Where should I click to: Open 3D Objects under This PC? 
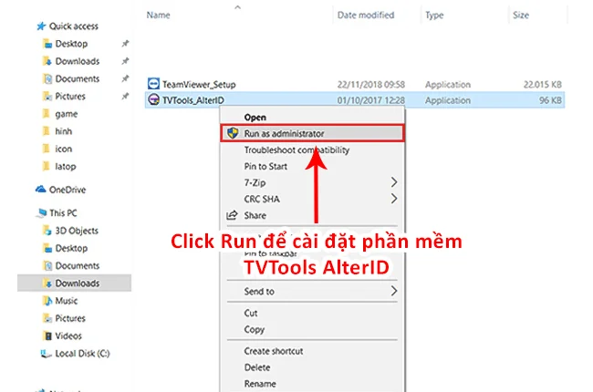[x=77, y=231]
